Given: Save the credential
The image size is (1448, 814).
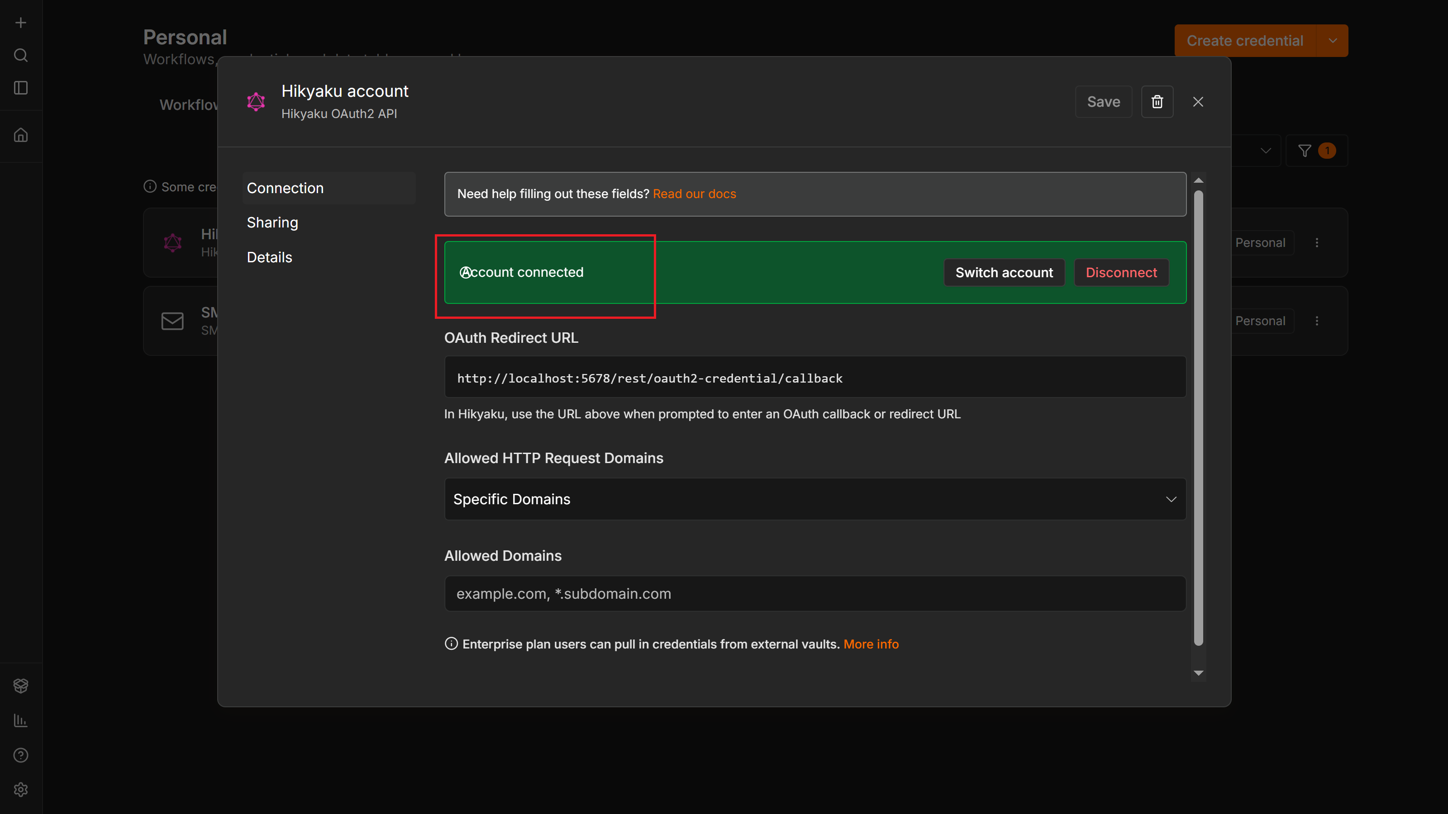Looking at the screenshot, I should tap(1104, 102).
